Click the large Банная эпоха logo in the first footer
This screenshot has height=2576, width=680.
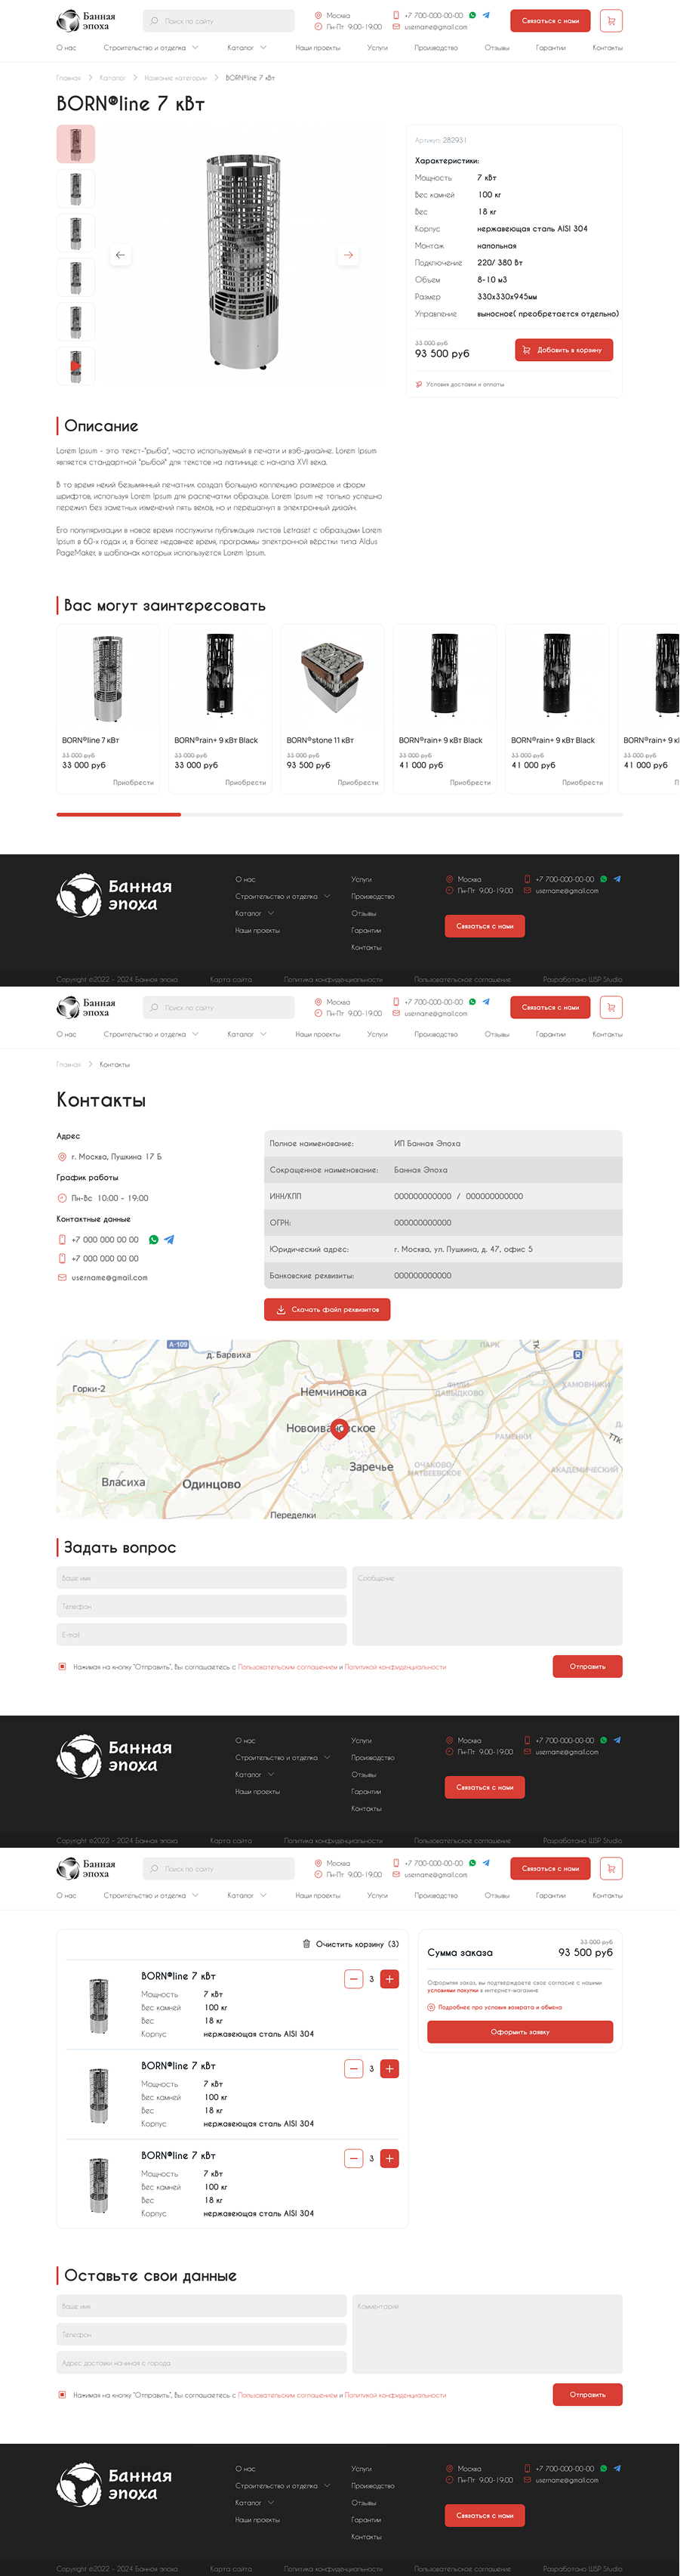[114, 895]
